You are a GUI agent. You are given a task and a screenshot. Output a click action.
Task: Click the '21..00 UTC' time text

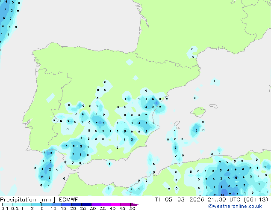pyautogui.click(x=224, y=200)
